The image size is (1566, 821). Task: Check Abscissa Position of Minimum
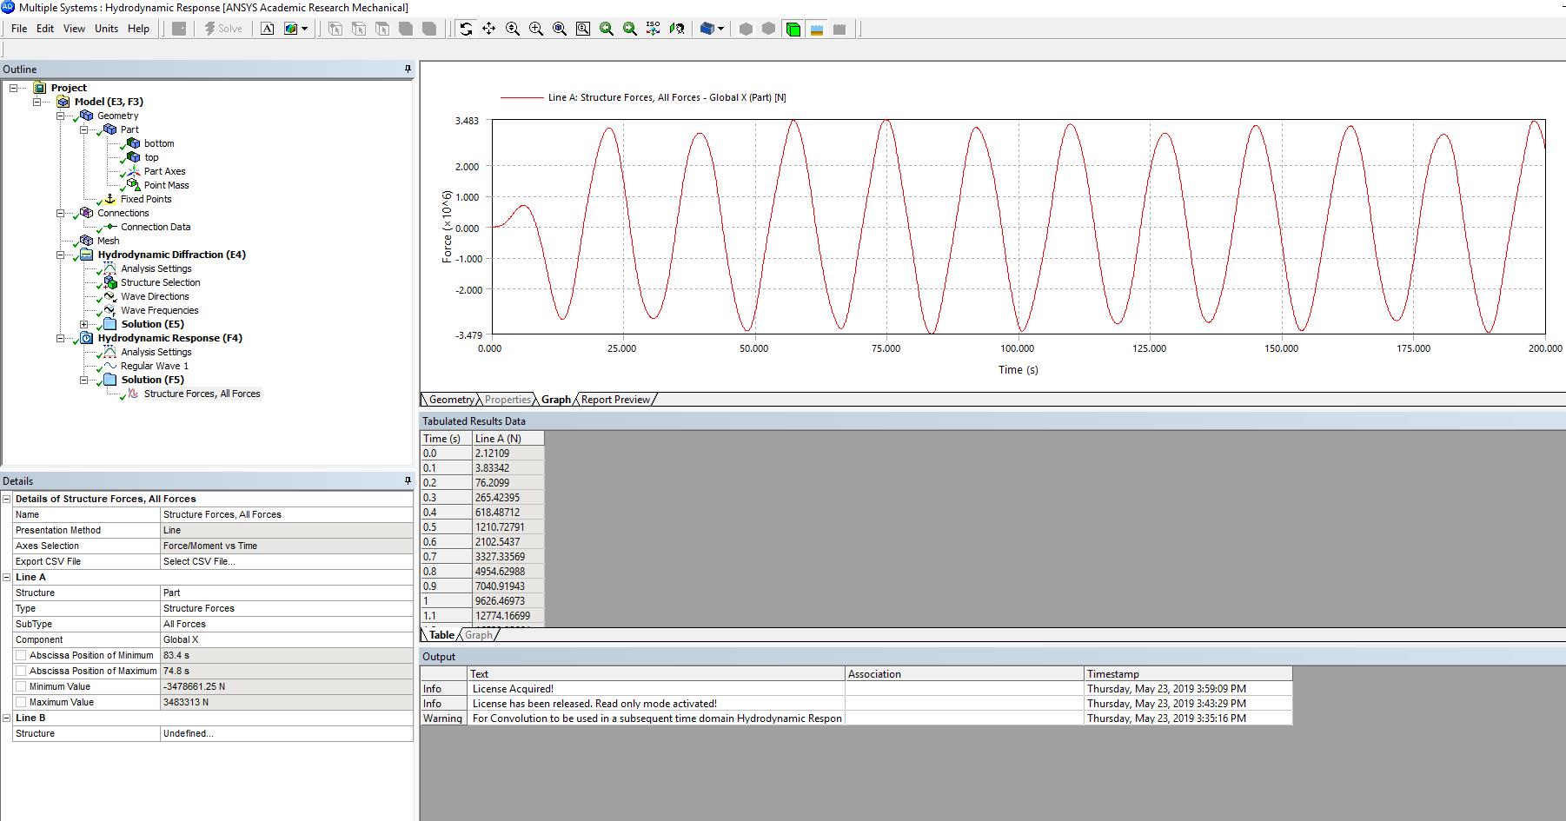click(22, 655)
